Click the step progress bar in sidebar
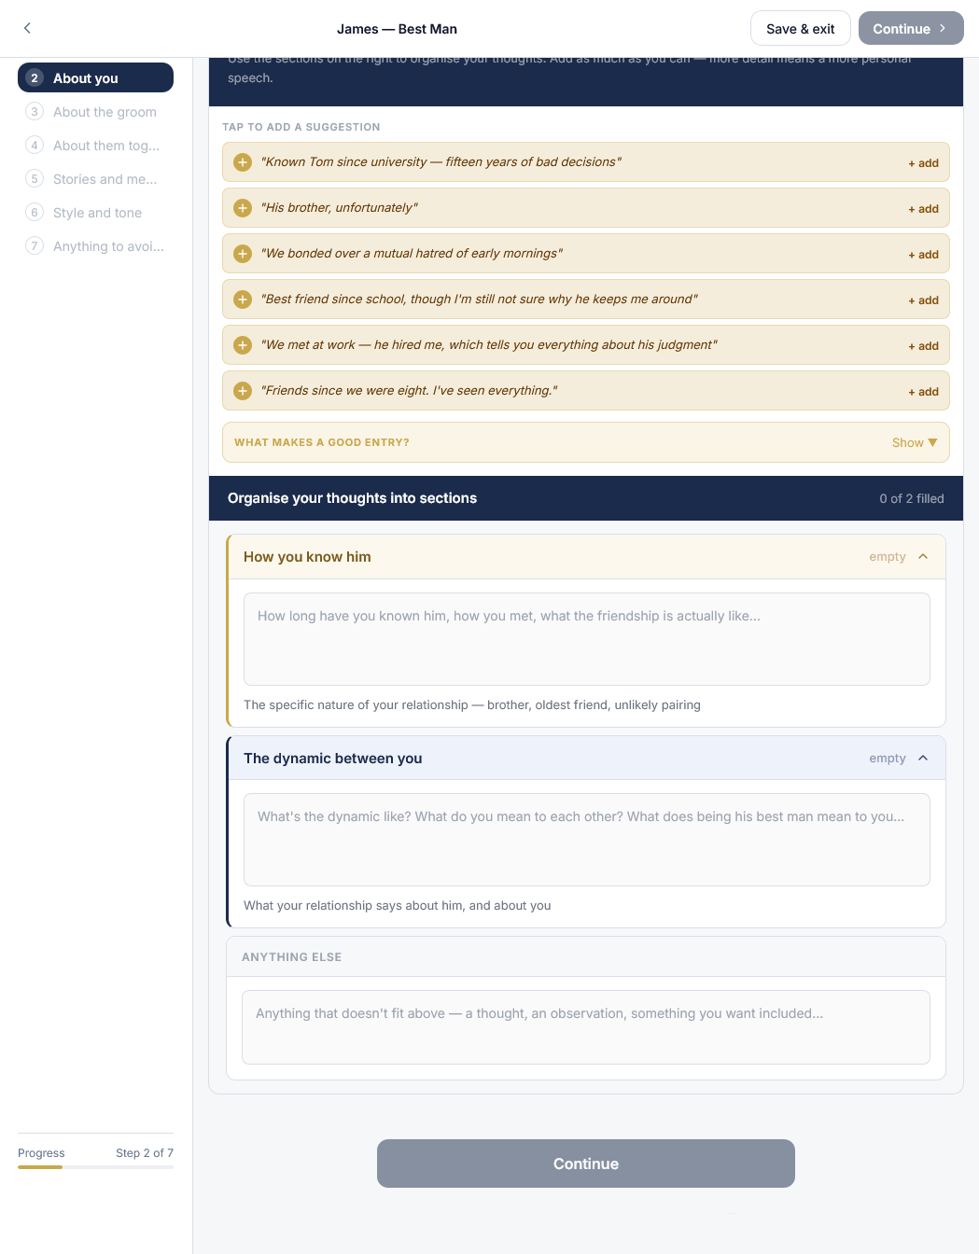 (95, 1167)
